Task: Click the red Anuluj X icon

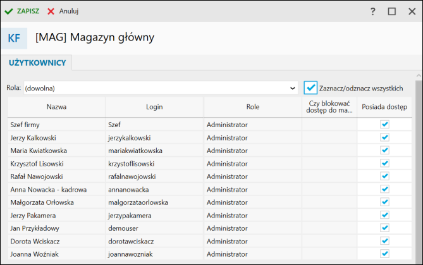Action: [51, 11]
